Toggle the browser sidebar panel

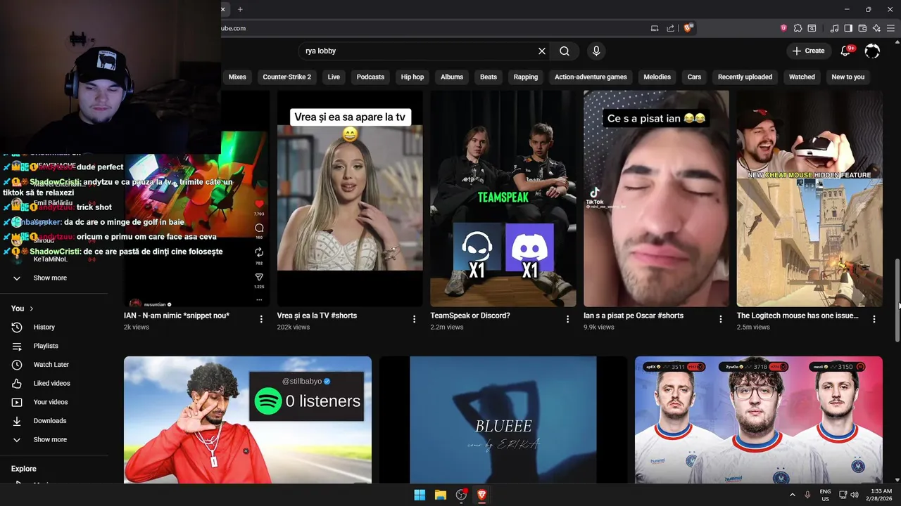pos(848,28)
